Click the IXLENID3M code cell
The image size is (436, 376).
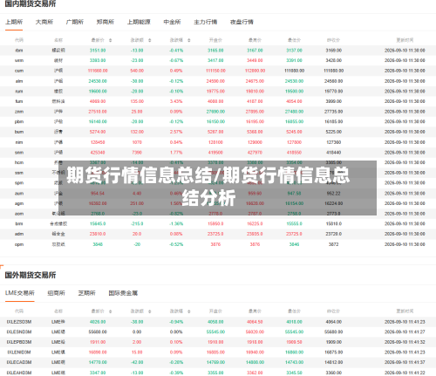[x=19, y=352]
